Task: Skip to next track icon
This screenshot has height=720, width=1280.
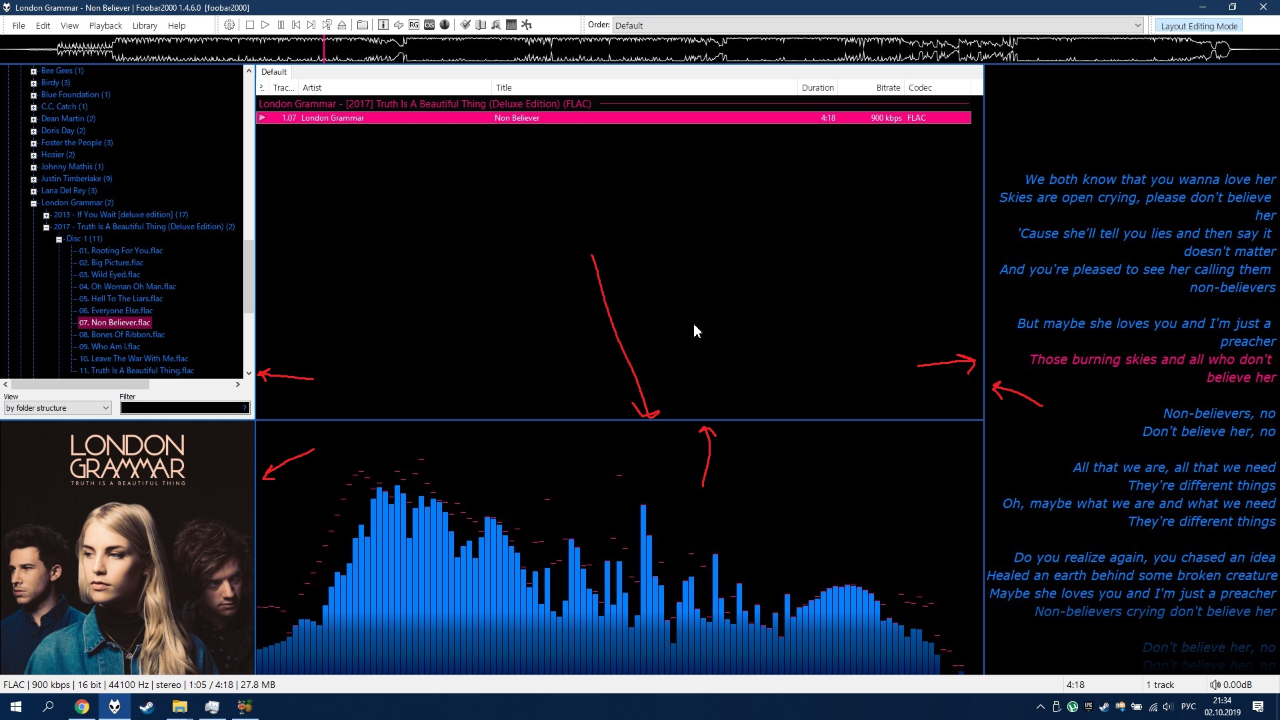Action: (x=311, y=25)
